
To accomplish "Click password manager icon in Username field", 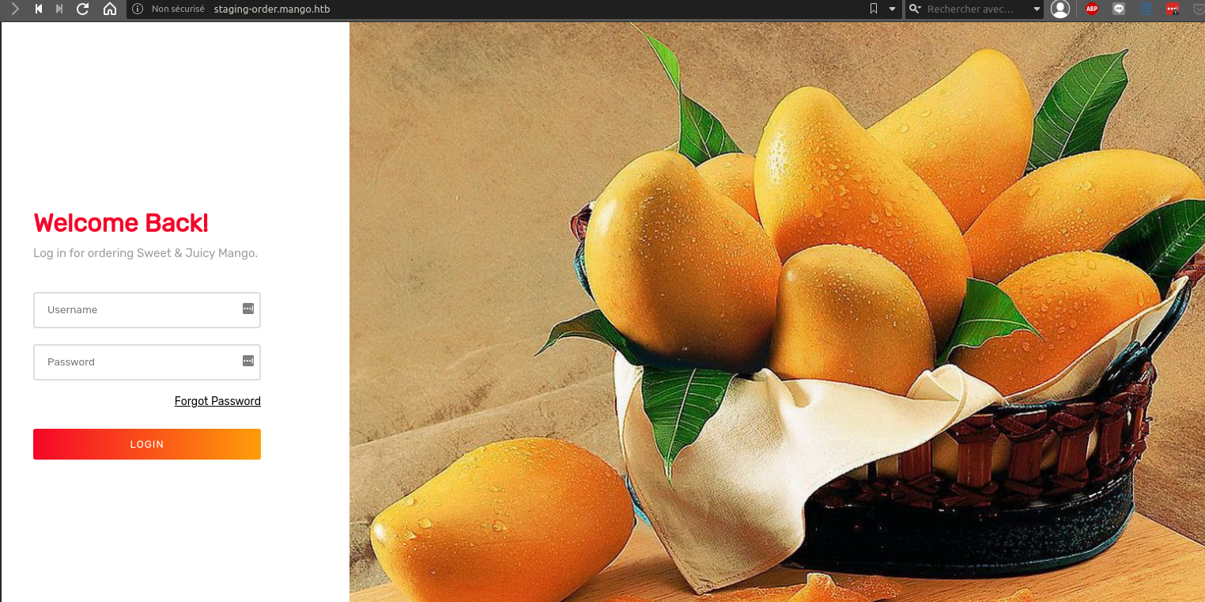I will pyautogui.click(x=248, y=309).
